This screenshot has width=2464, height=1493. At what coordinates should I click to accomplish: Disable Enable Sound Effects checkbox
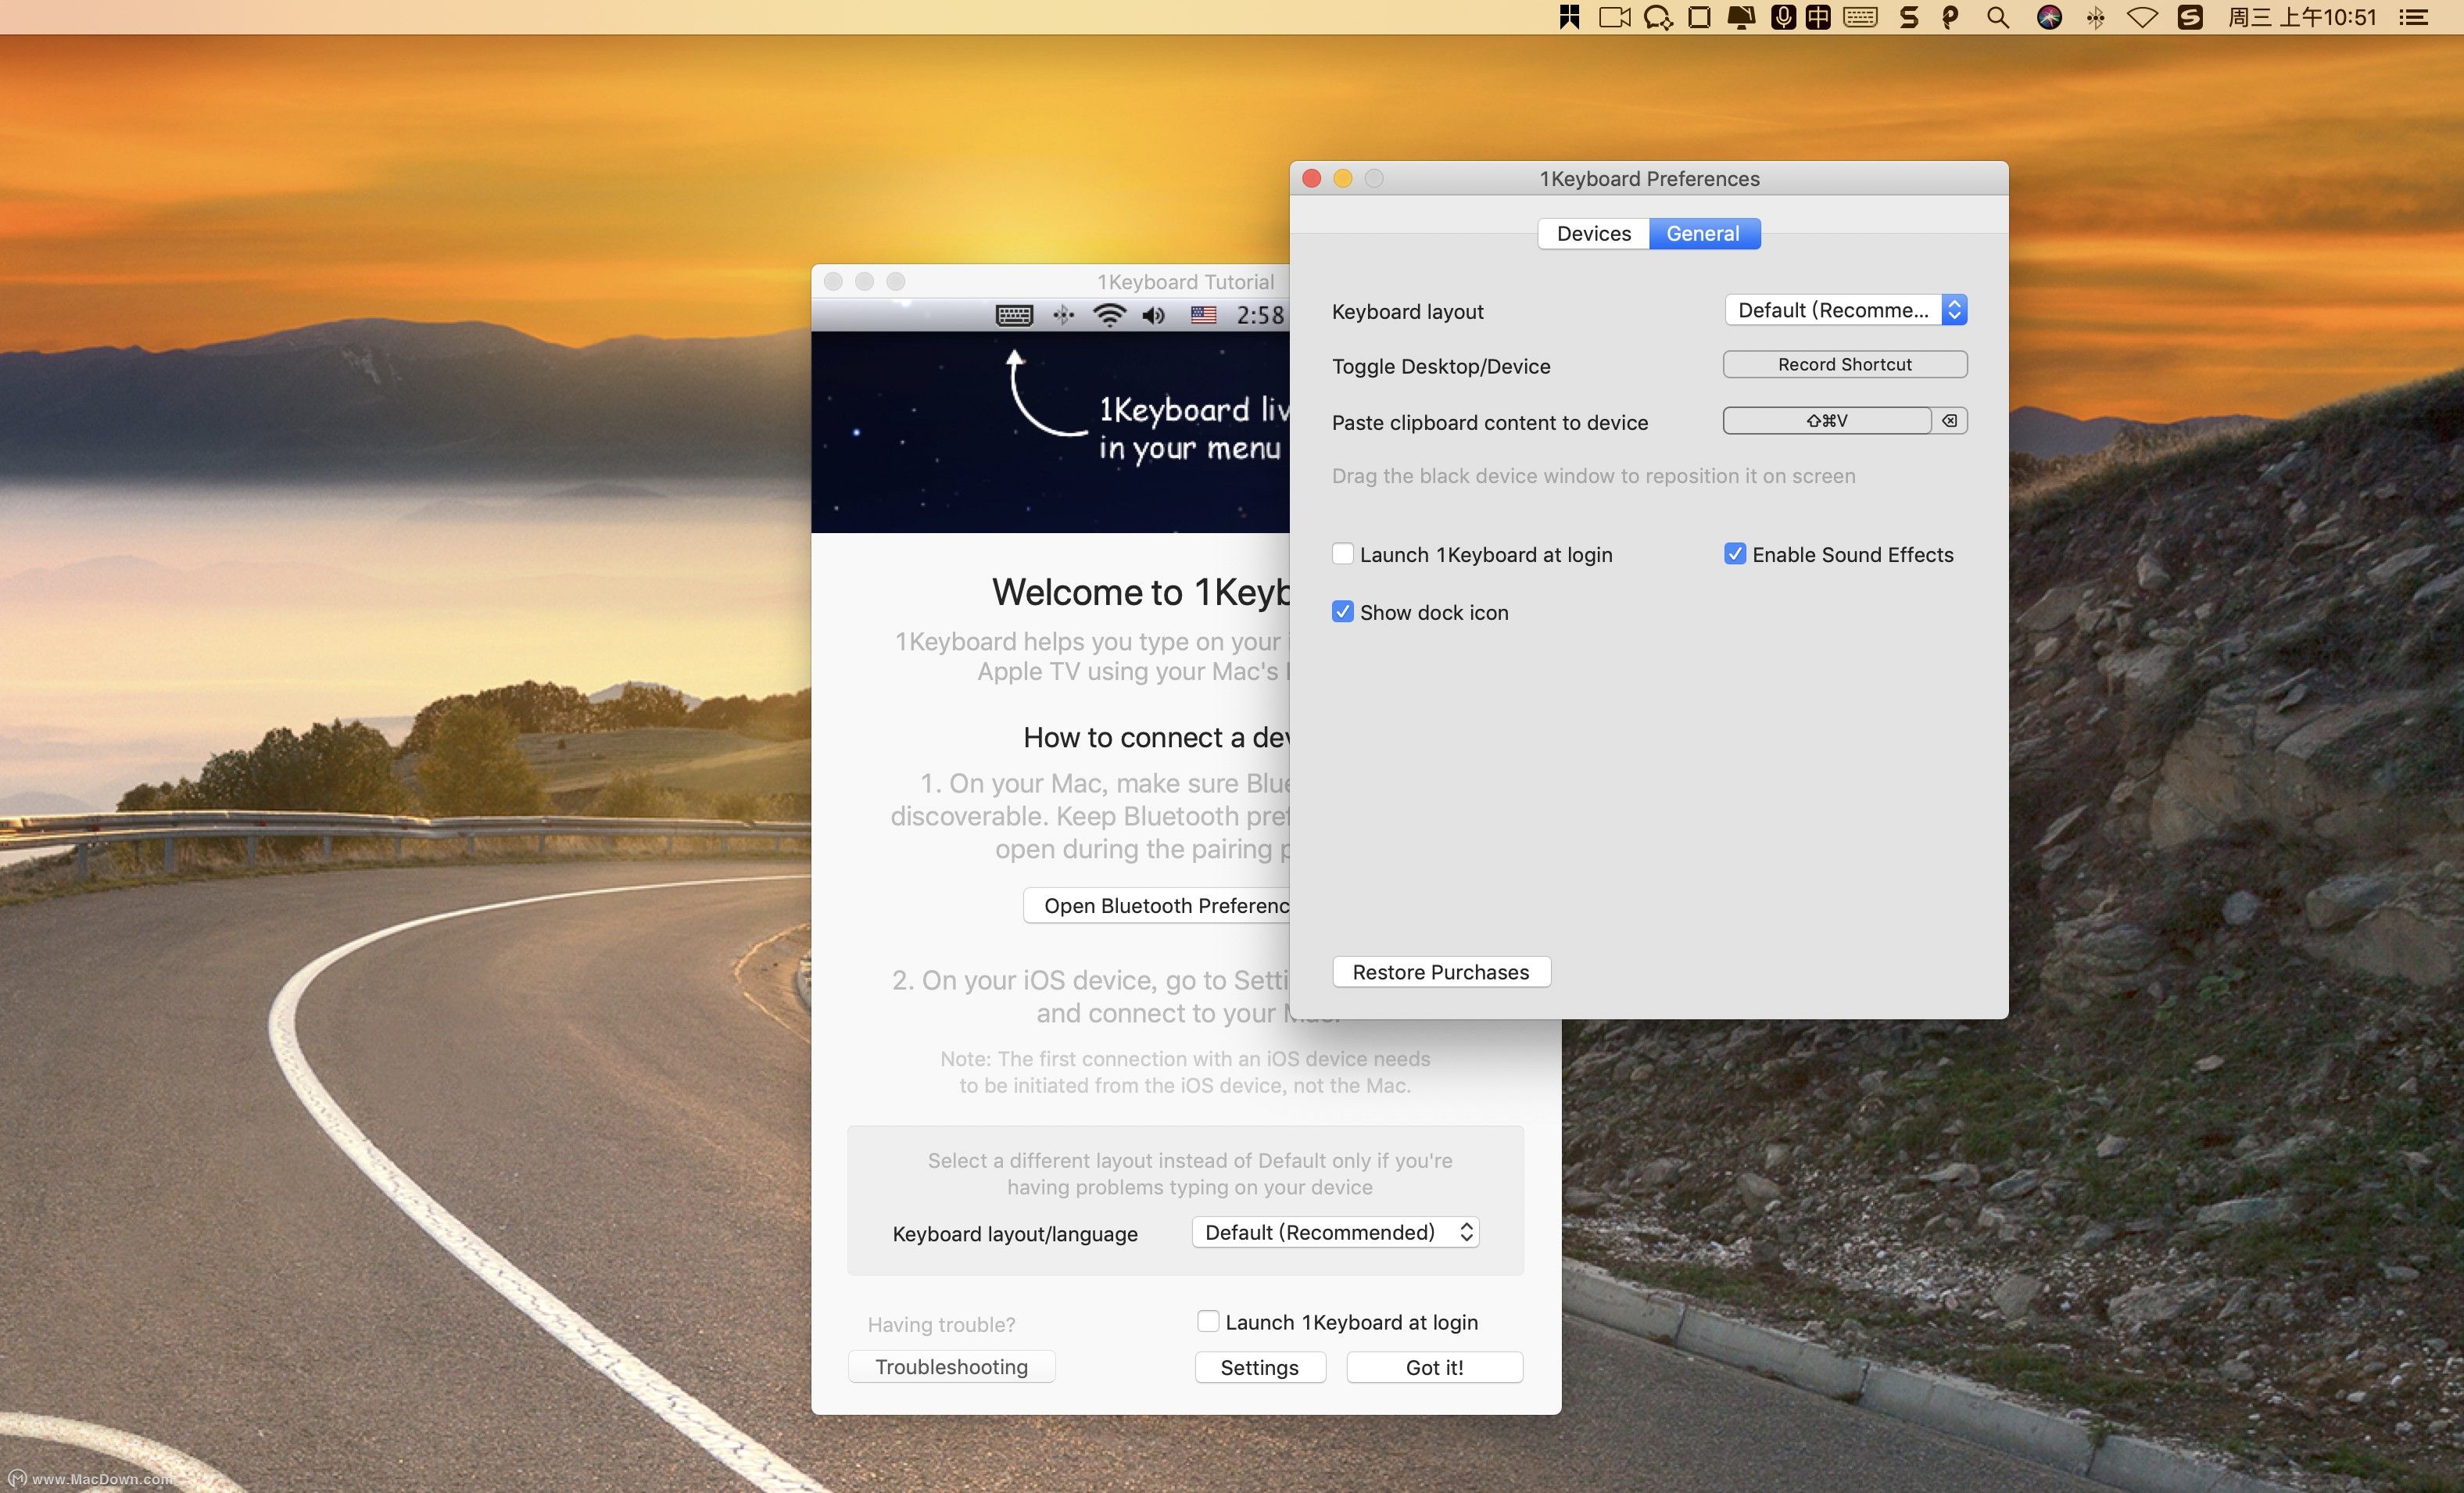click(x=1735, y=554)
